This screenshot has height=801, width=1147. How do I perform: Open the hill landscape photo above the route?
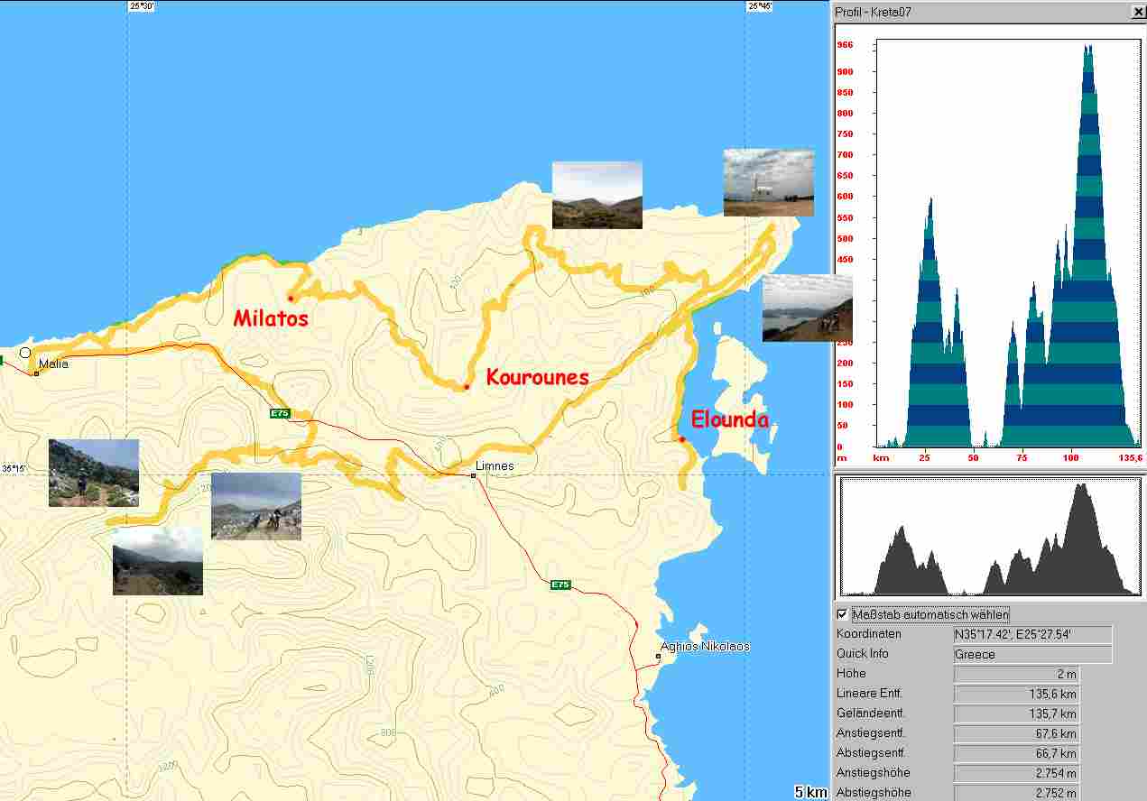pos(597,195)
